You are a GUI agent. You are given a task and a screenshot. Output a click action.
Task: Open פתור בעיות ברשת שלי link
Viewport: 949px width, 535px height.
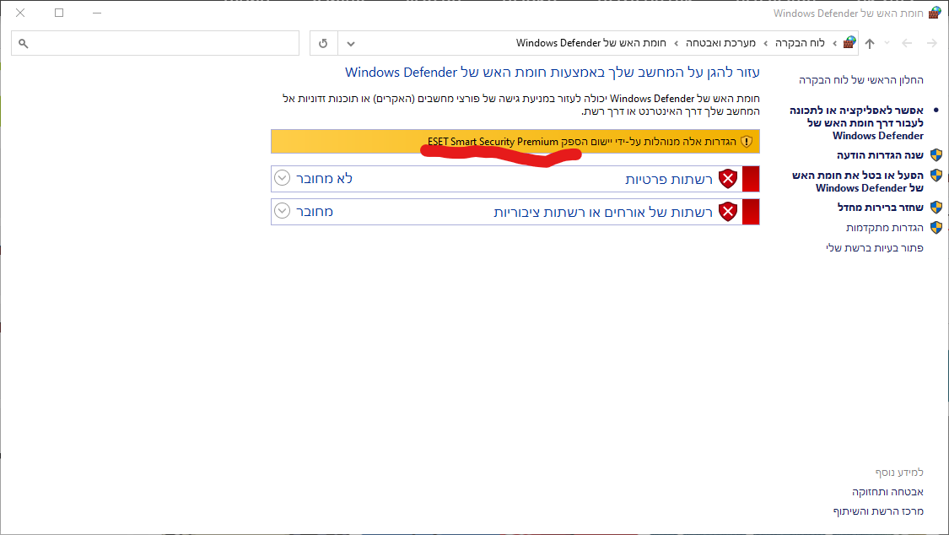tap(875, 247)
